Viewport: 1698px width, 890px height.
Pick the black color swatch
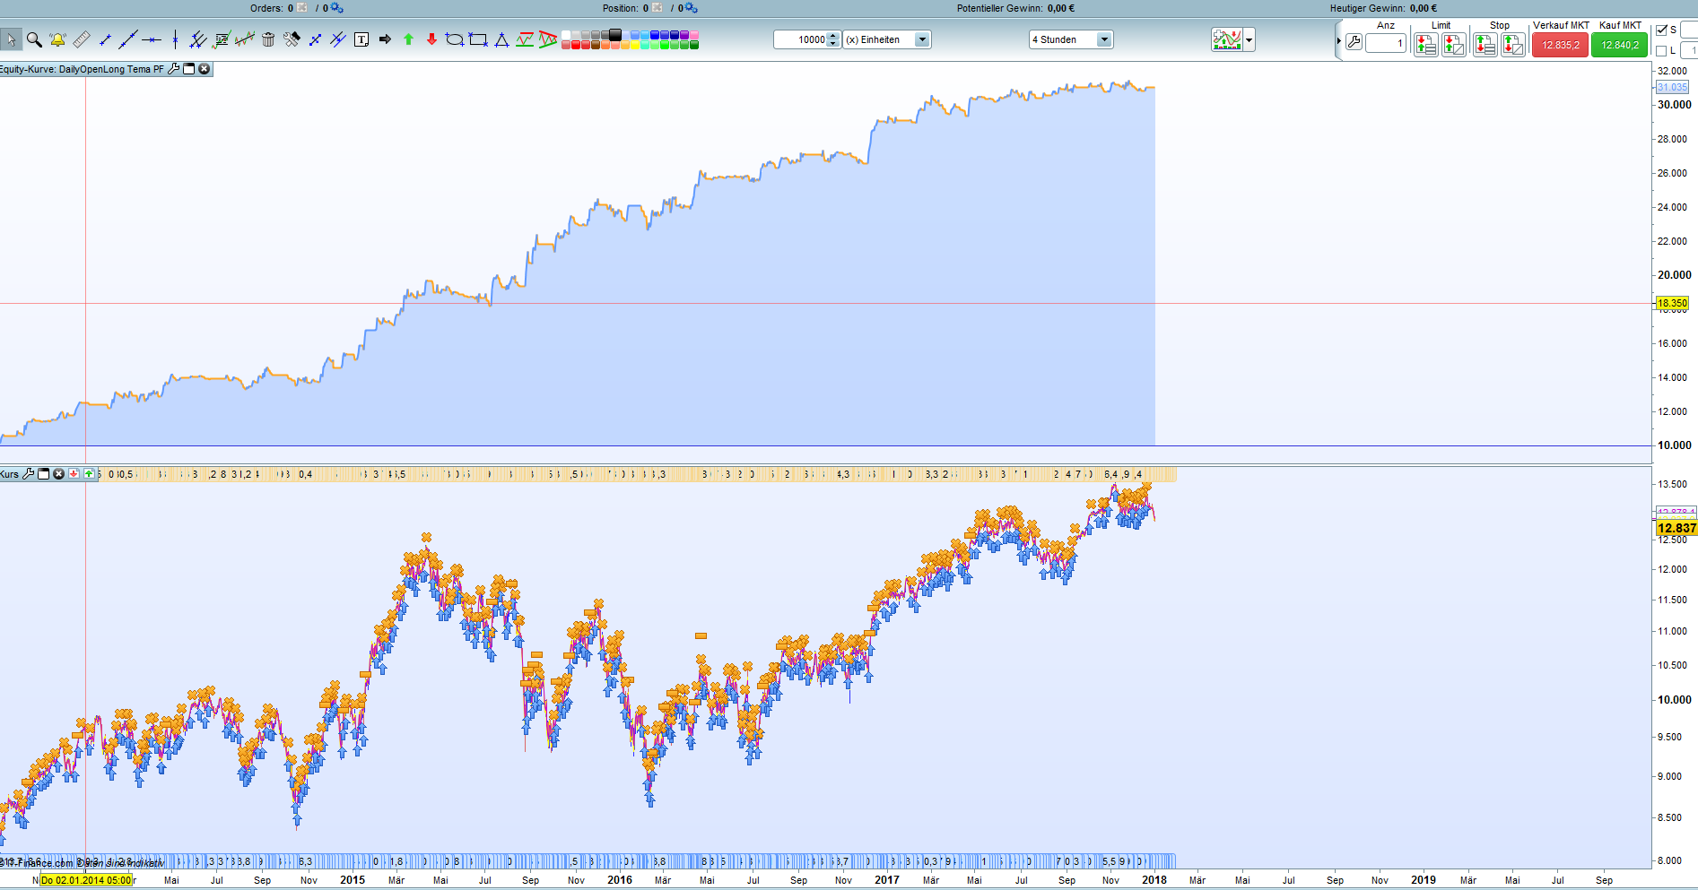[615, 35]
